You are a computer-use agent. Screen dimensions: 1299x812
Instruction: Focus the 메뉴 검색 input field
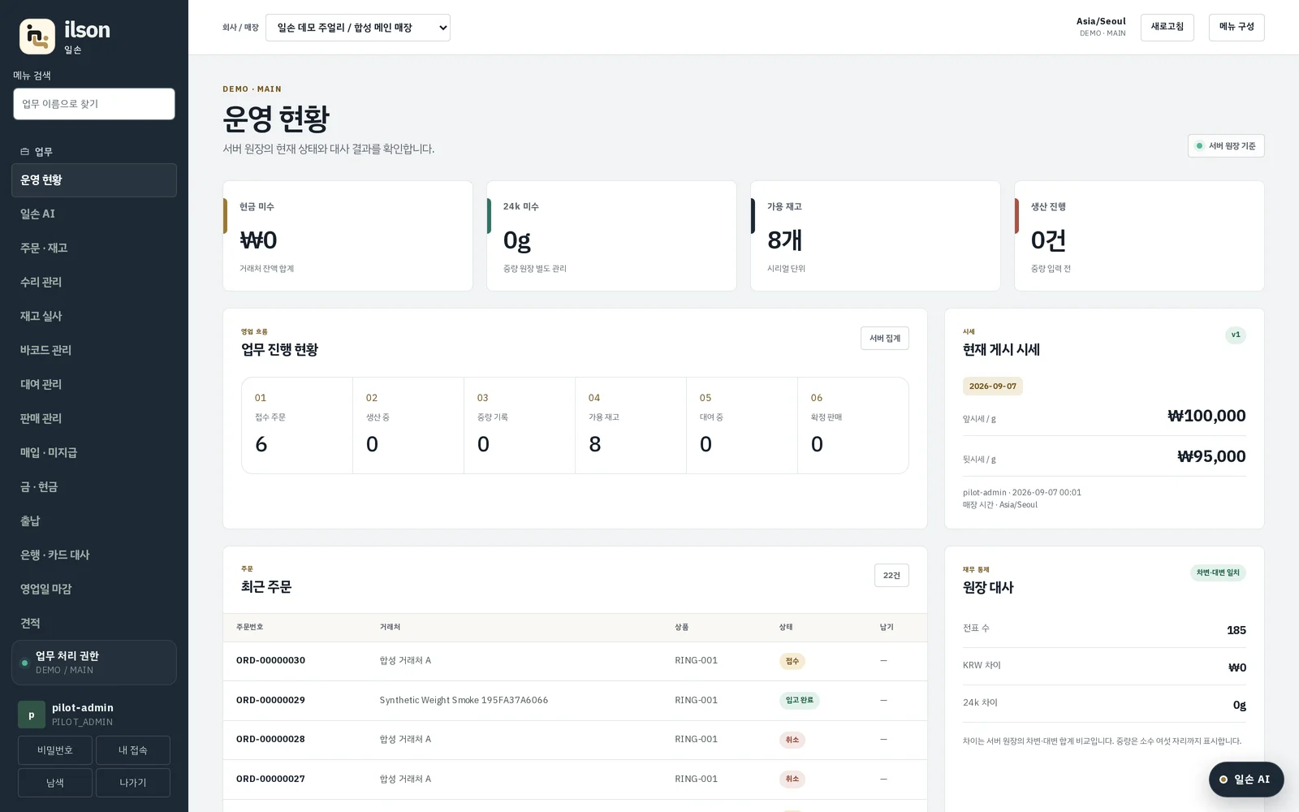pyautogui.click(x=94, y=104)
